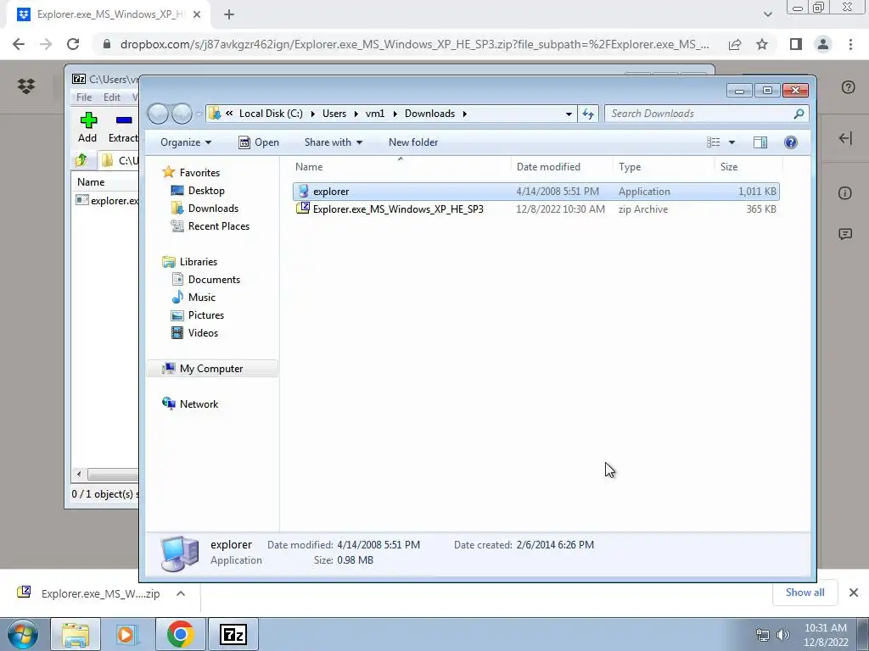
Task: Create a New folder
Action: (413, 142)
